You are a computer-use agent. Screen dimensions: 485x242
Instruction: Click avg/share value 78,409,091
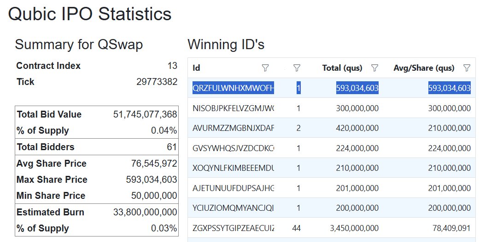[452, 228]
